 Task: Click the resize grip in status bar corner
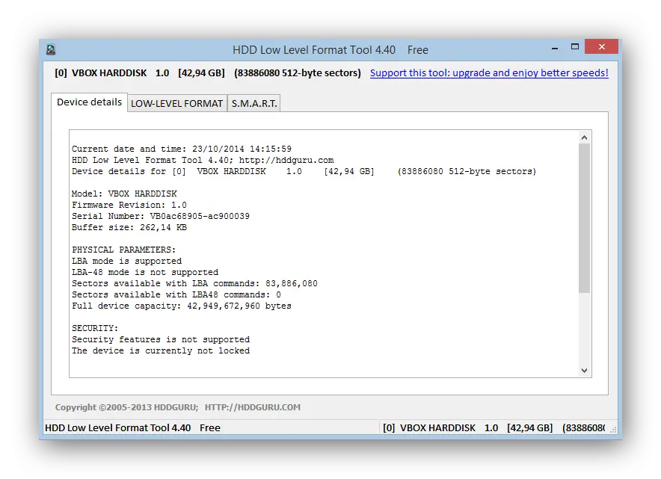[613, 429]
